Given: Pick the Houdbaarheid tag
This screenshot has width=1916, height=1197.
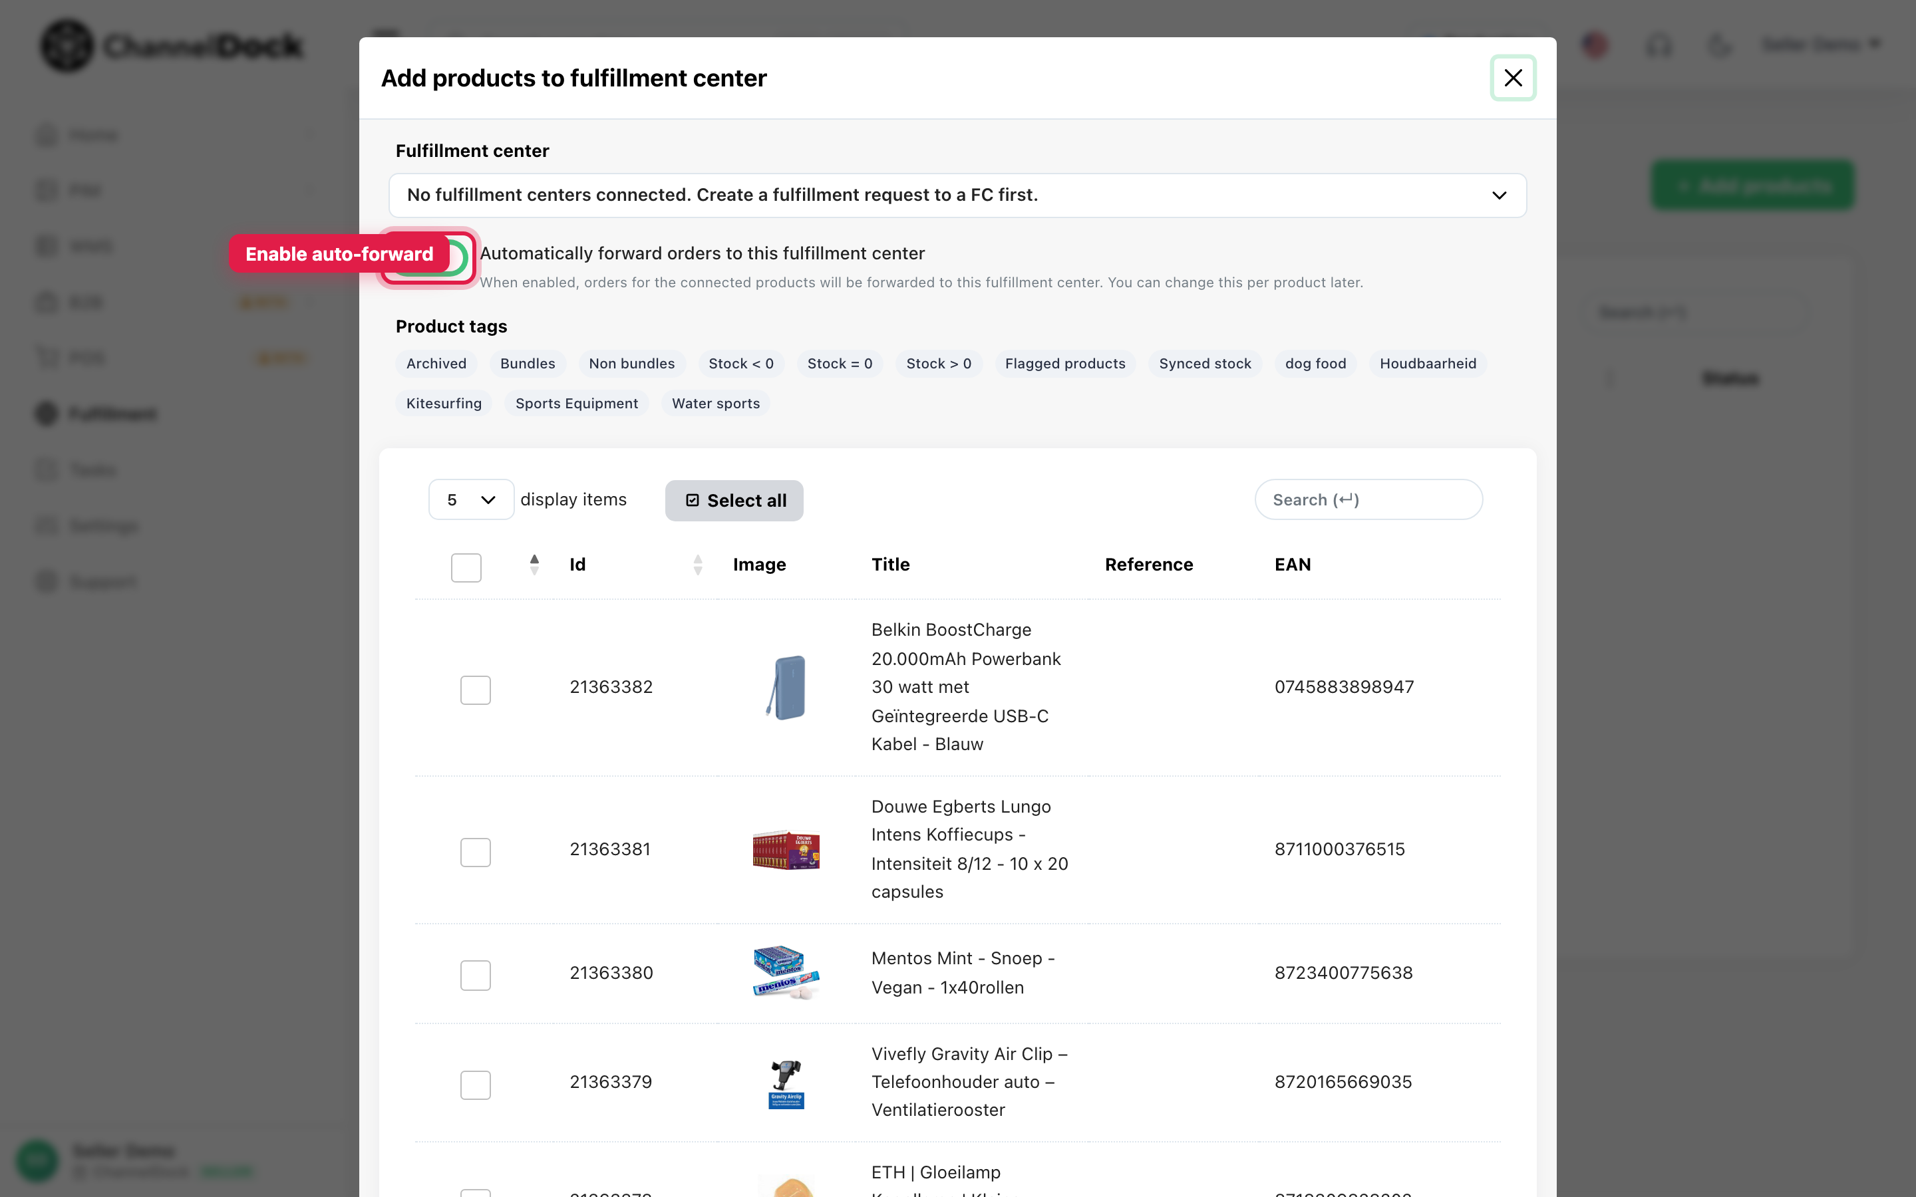Looking at the screenshot, I should [x=1428, y=363].
